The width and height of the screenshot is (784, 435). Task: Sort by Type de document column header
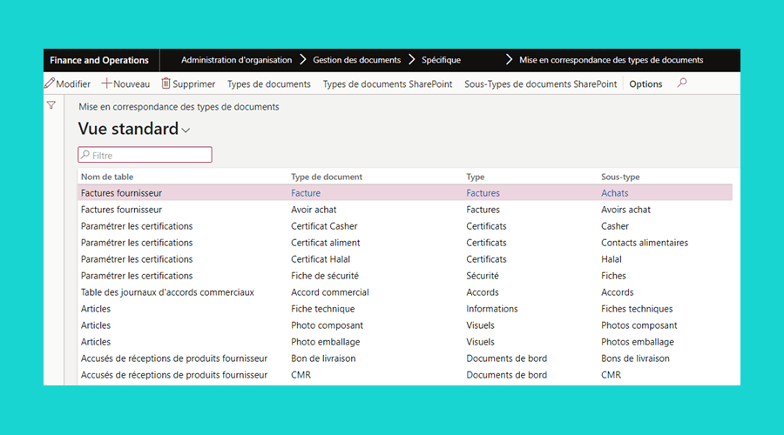pos(327,177)
